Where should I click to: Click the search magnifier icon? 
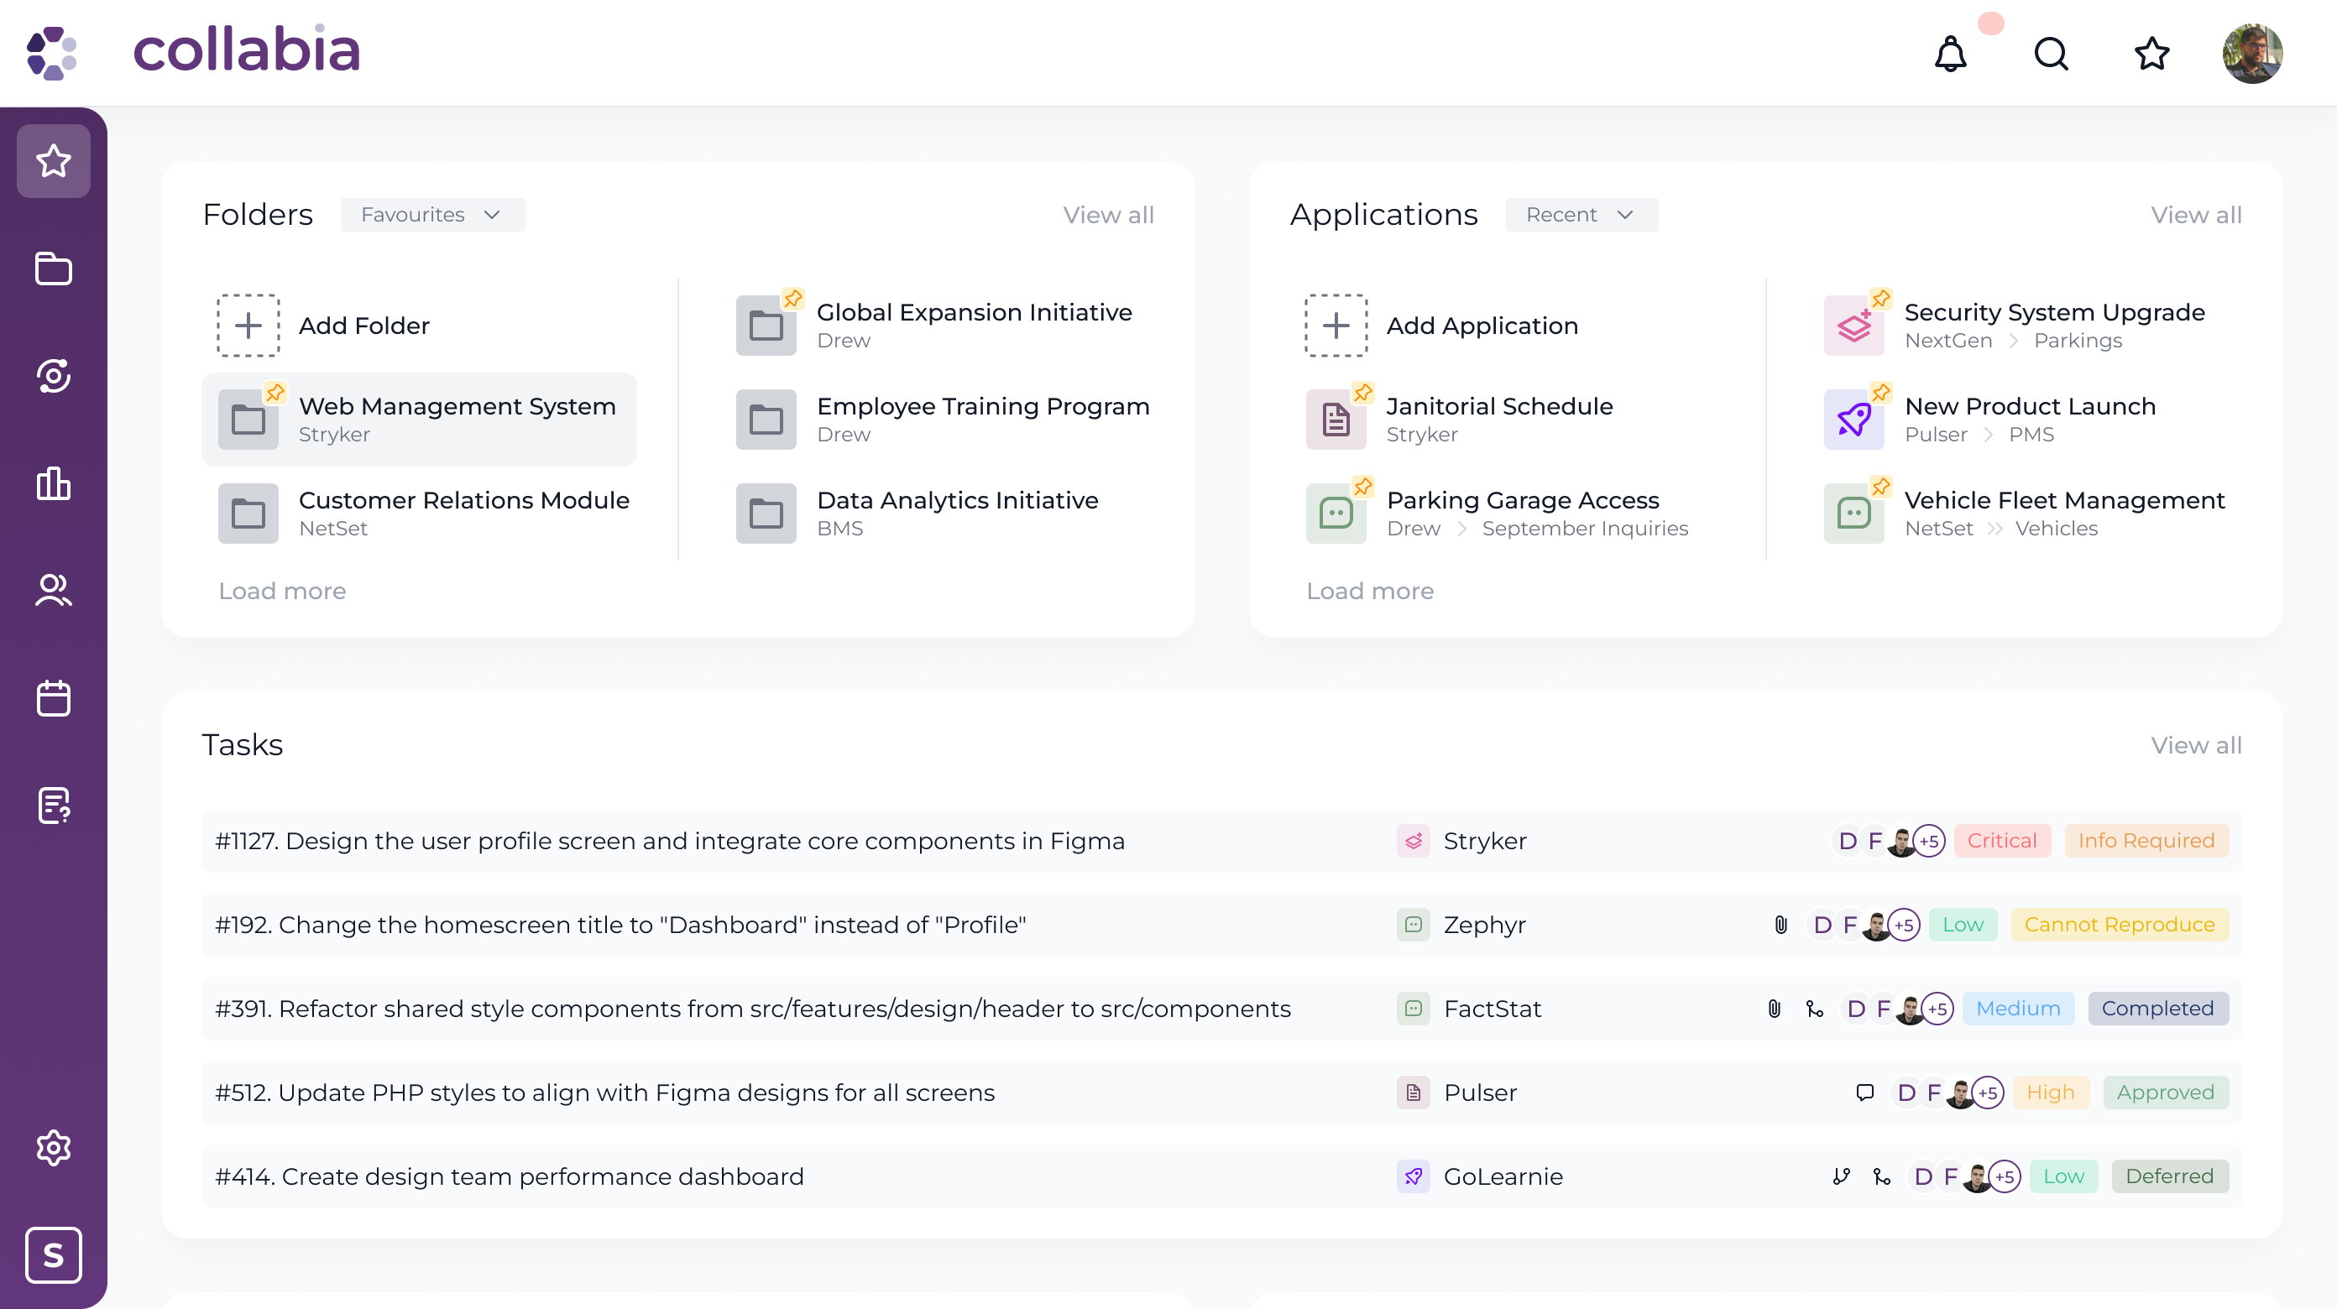pyautogui.click(x=2050, y=54)
